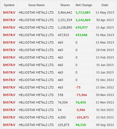The image size is (117, 129).
Task: Click the date 15 Apr 2023
Action: pos(105,27)
